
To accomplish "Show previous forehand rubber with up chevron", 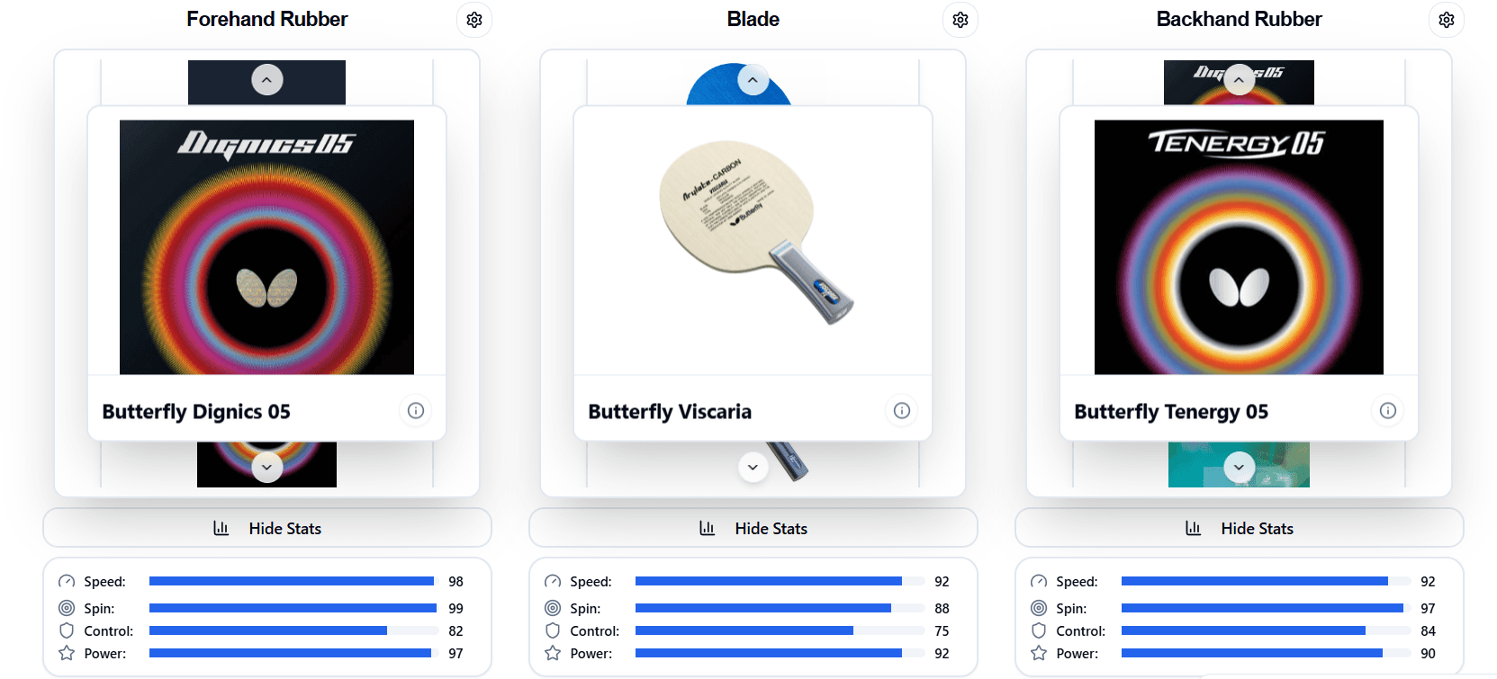I will tap(266, 79).
